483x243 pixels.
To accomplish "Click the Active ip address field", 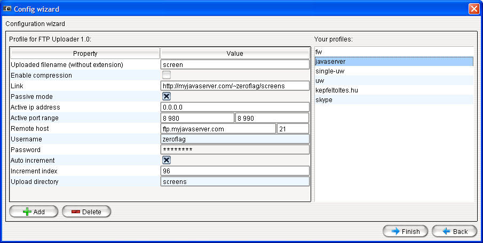I will [x=235, y=107].
